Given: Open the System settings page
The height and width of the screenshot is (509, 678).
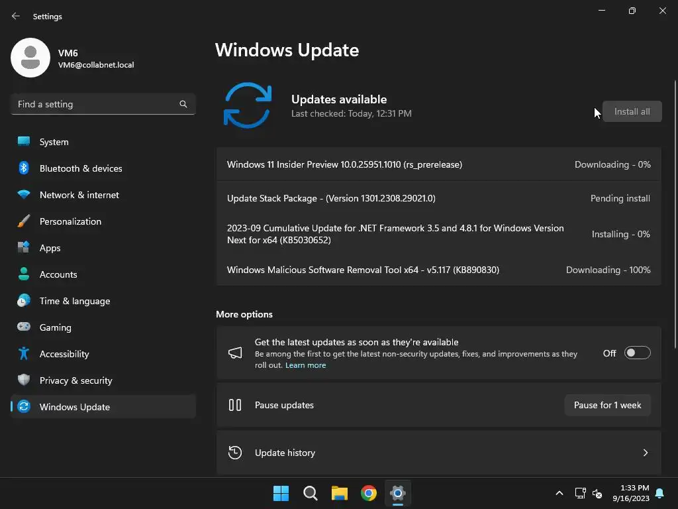Looking at the screenshot, I should [x=103, y=142].
